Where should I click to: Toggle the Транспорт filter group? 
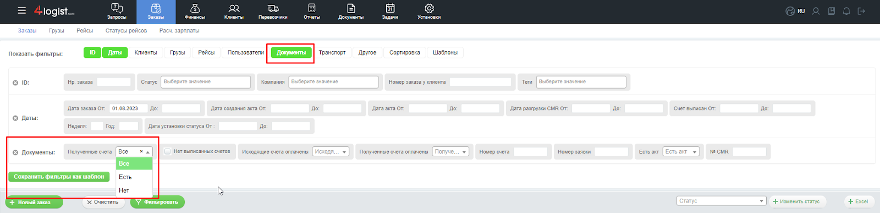tap(332, 52)
